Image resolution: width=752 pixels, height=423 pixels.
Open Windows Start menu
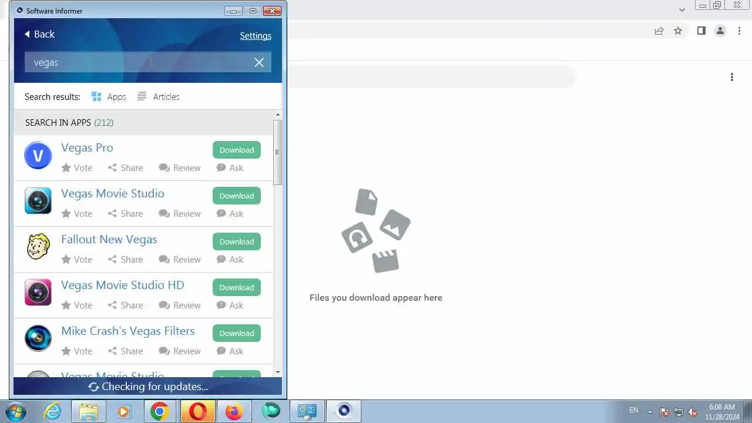pyautogui.click(x=16, y=411)
